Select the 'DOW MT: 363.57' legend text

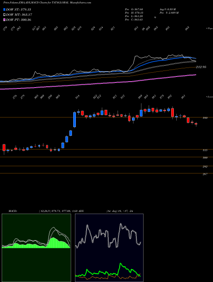coord(19,15)
